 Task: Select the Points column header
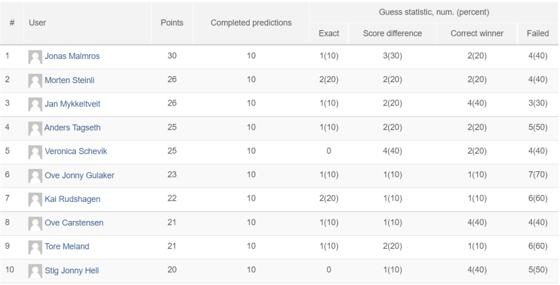(172, 23)
